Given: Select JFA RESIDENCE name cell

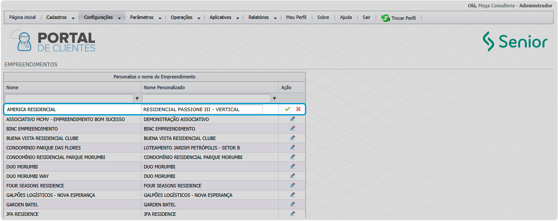Looking at the screenshot, I should [72, 214].
